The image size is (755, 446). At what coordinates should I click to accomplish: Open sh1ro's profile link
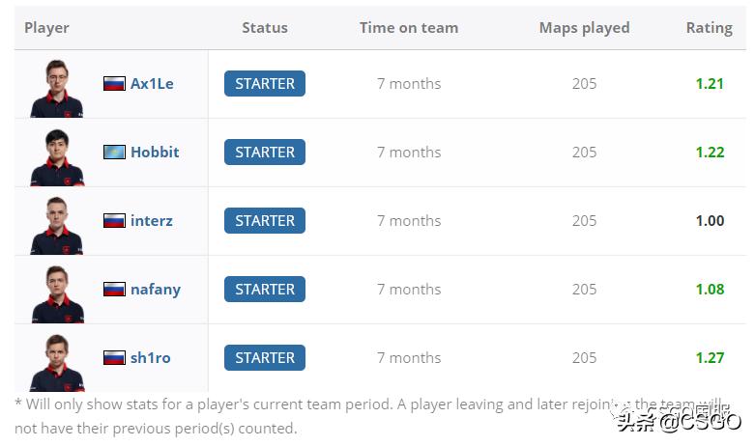(150, 358)
